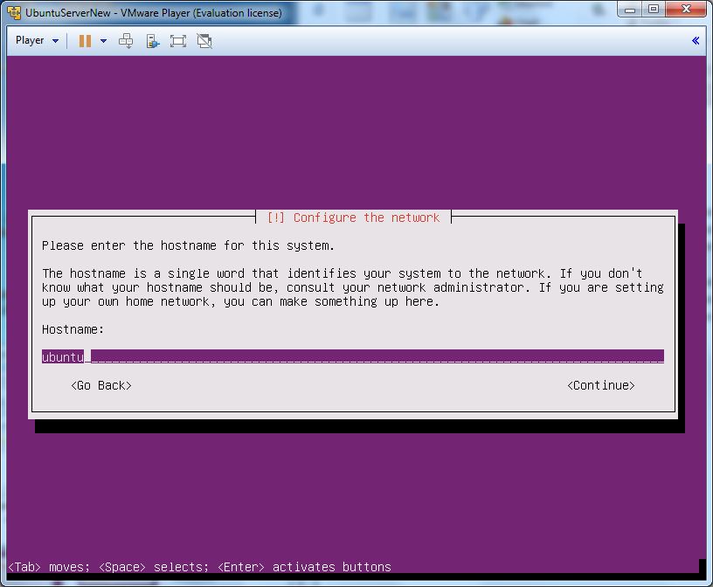Click the Configure the network dialog title
713x587 pixels.
[353, 218]
